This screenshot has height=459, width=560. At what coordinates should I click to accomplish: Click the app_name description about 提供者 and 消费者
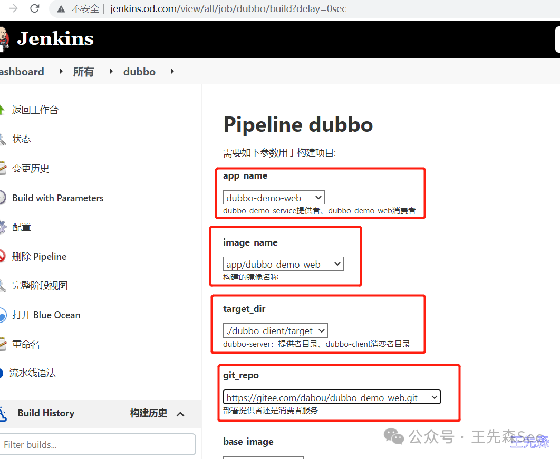pos(320,211)
